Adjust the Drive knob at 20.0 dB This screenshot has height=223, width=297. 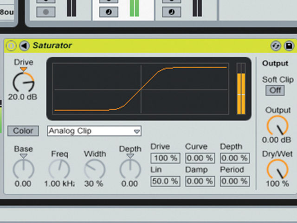24,83
